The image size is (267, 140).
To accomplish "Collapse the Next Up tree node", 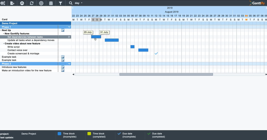I will pyautogui.click(x=1, y=30).
